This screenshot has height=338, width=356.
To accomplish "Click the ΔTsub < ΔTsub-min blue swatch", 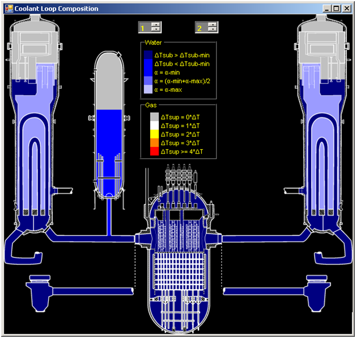I will [x=148, y=64].
